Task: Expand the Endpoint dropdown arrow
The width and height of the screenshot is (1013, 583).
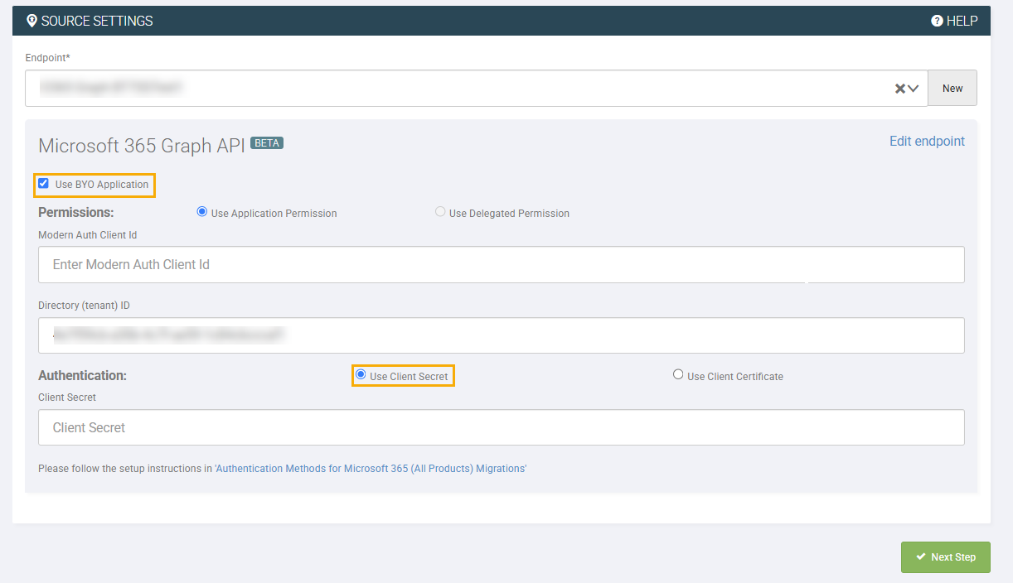Action: (914, 89)
